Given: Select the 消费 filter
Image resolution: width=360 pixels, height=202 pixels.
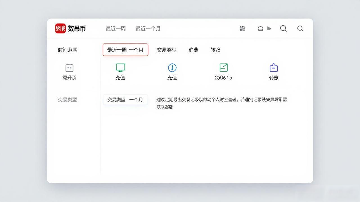Looking at the screenshot, I should click(x=193, y=50).
